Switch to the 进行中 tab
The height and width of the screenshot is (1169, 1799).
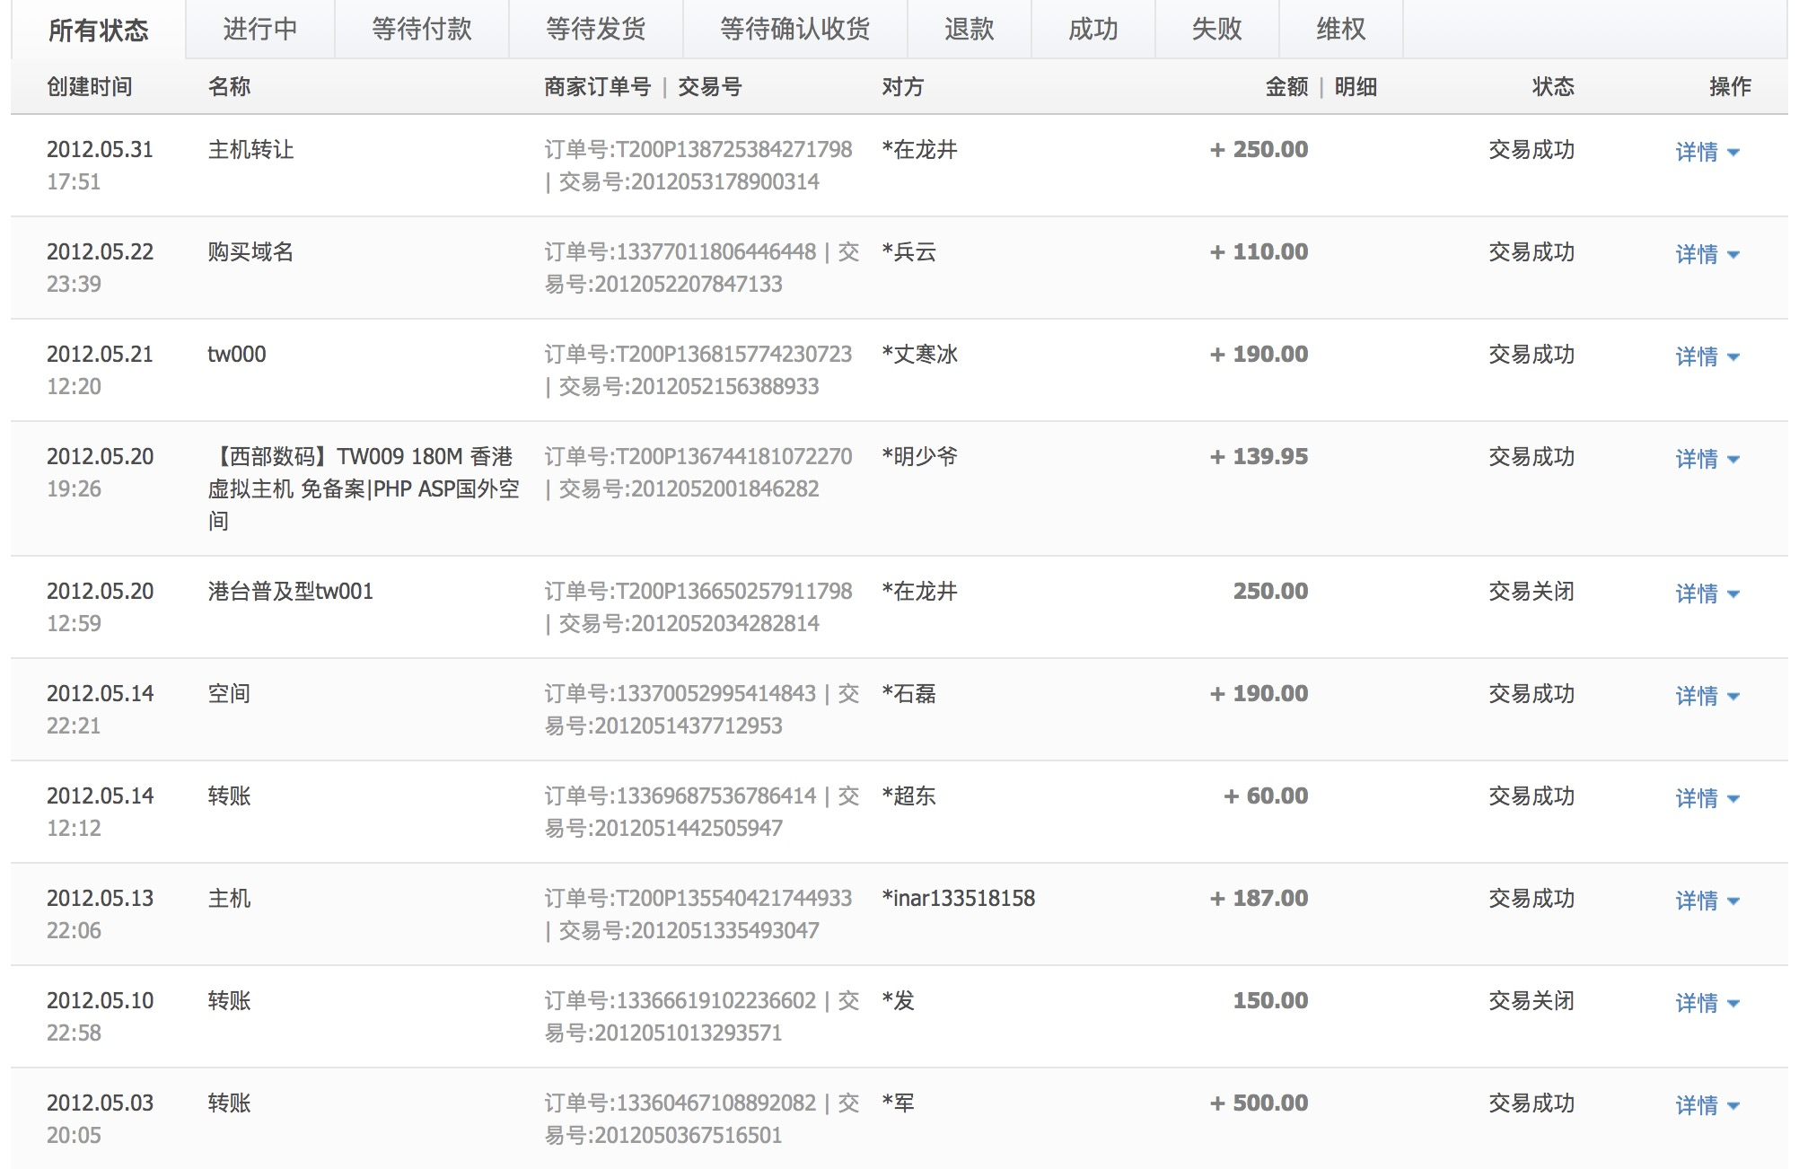(x=259, y=30)
